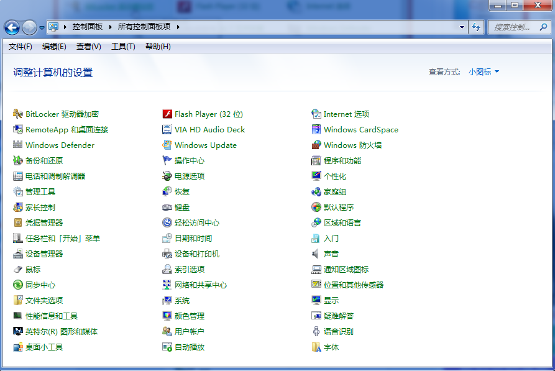Click the 声音 speaker icon
The image size is (555, 371).
click(x=316, y=254)
